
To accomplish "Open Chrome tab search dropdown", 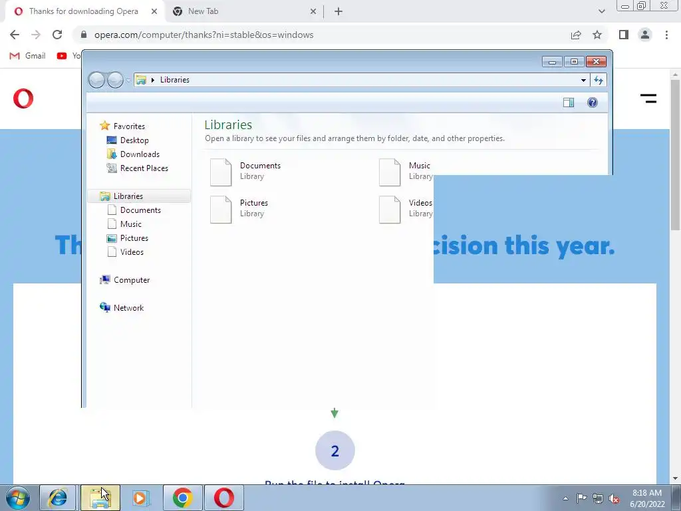I will (x=601, y=11).
